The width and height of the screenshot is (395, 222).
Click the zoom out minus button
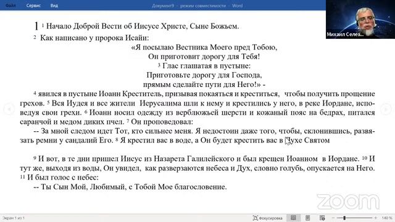point(333,218)
